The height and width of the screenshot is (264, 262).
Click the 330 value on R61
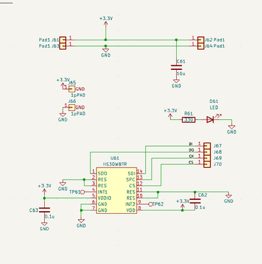[x=189, y=120]
